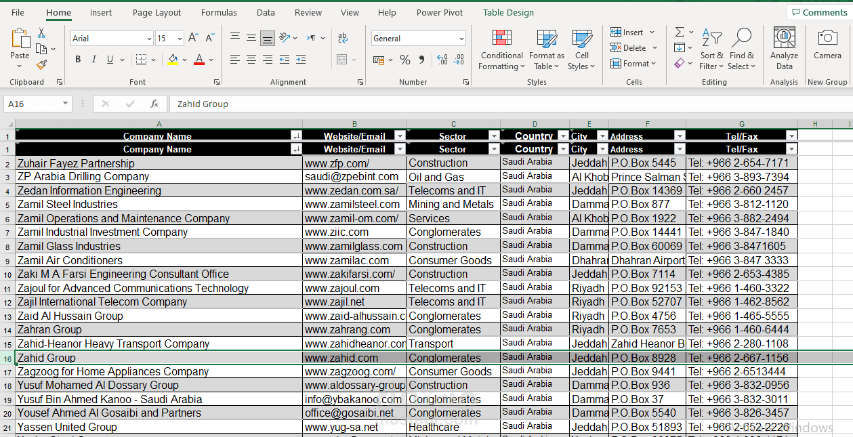The width and height of the screenshot is (853, 437).
Task: Apply top align to cells
Action: click(x=235, y=38)
